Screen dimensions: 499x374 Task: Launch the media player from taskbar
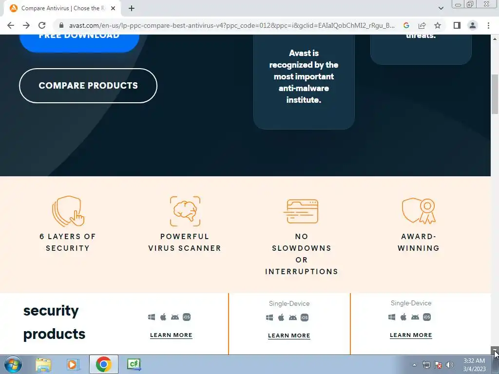(73, 364)
